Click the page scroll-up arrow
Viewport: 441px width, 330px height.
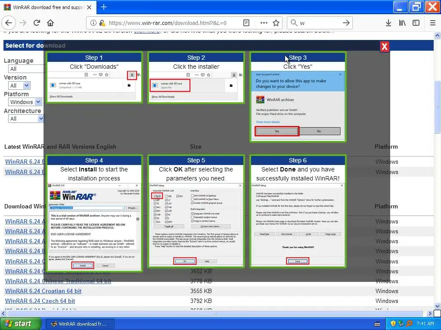437,35
